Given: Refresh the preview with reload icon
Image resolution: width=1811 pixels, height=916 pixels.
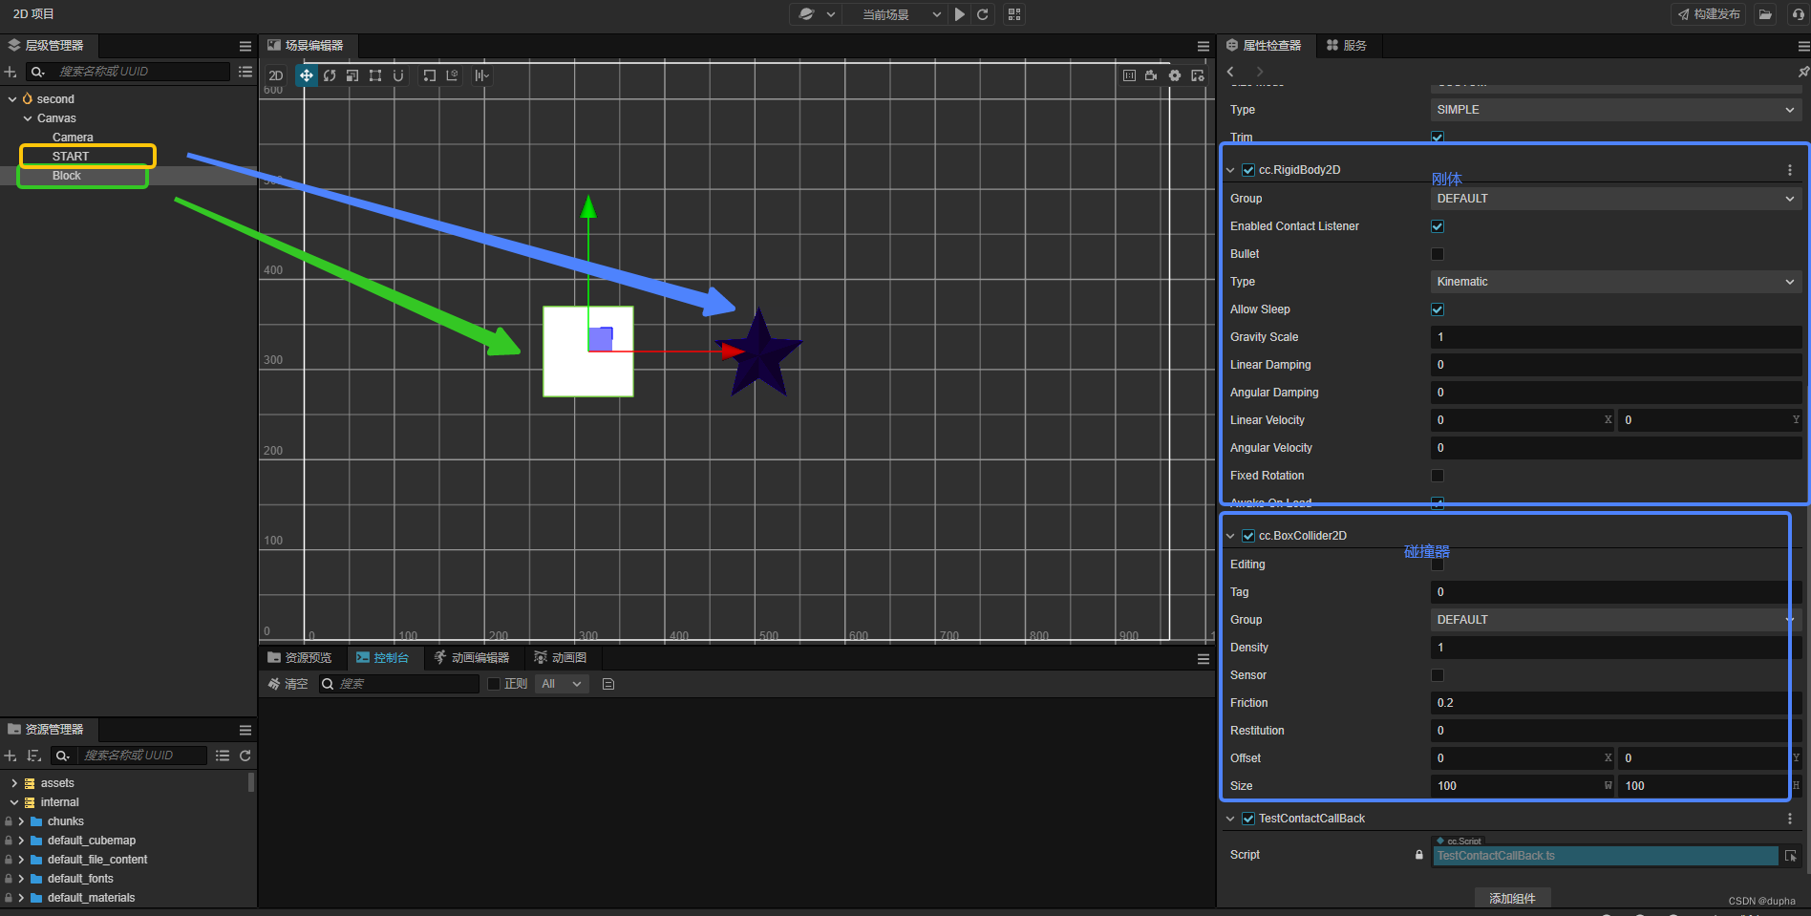Looking at the screenshot, I should pos(983,14).
